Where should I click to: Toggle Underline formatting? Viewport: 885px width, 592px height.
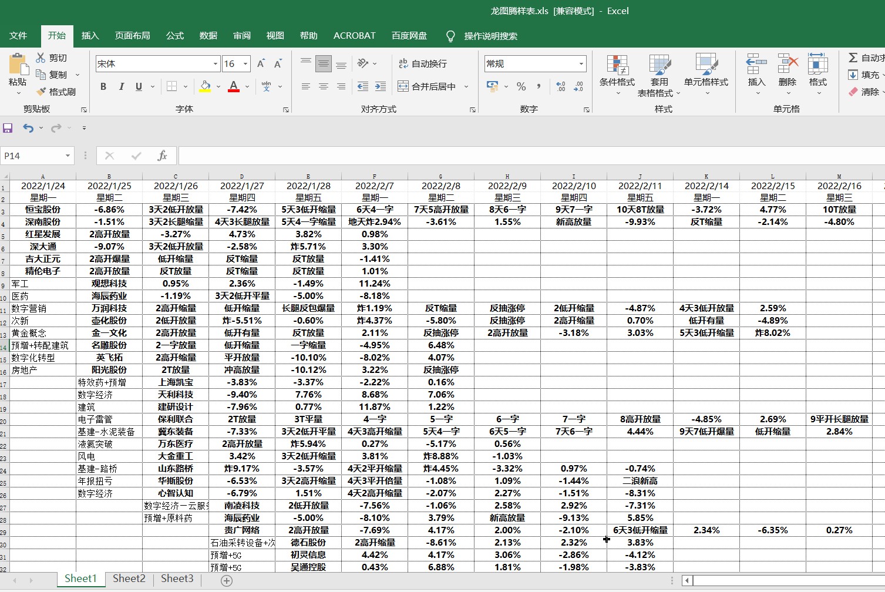[139, 86]
